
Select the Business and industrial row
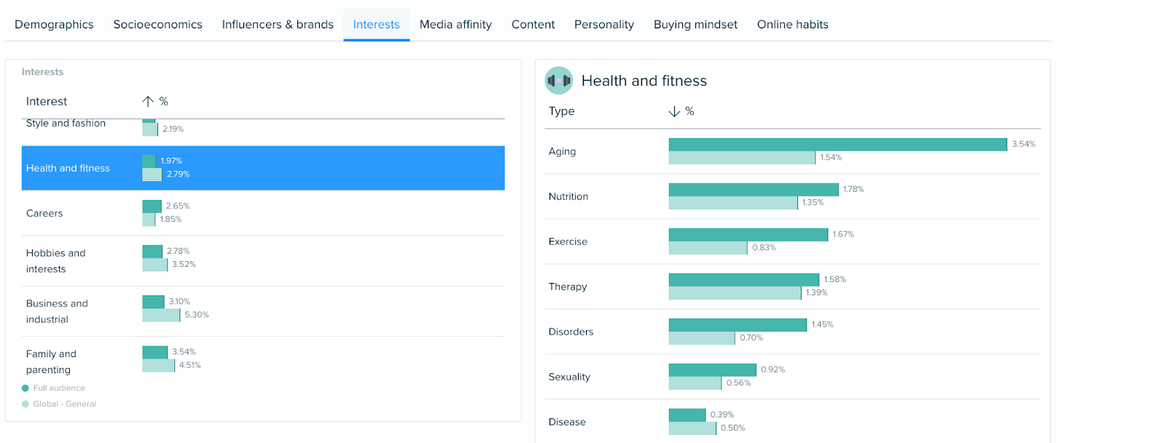click(x=263, y=311)
